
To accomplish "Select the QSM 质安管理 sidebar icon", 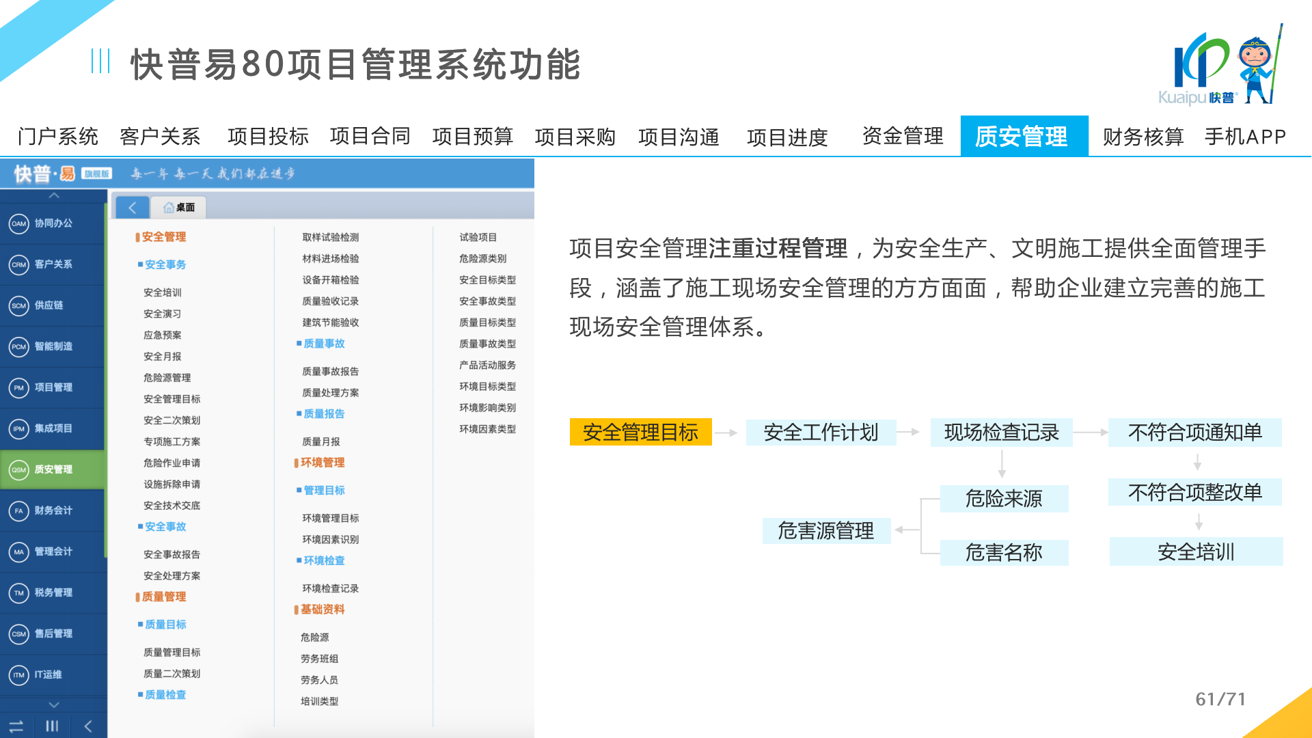I will point(18,469).
